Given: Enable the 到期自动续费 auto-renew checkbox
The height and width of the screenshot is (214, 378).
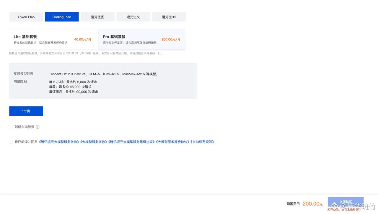Looking at the screenshot, I should 11,127.
